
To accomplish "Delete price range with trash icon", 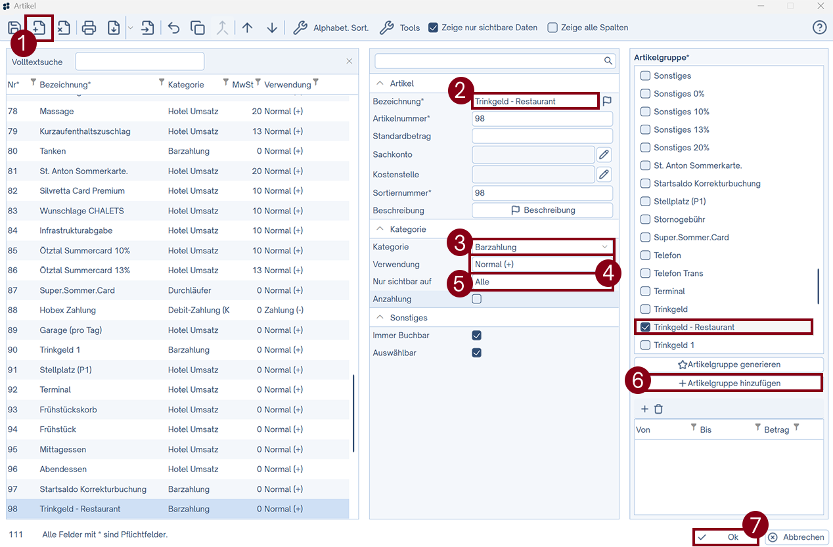I will (658, 409).
